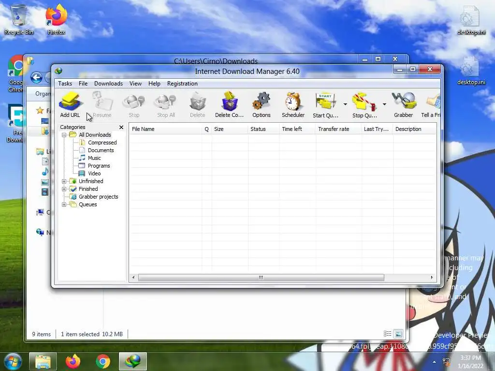Sort by the Status column
Image resolution: width=495 pixels, height=371 pixels.
(x=263, y=129)
